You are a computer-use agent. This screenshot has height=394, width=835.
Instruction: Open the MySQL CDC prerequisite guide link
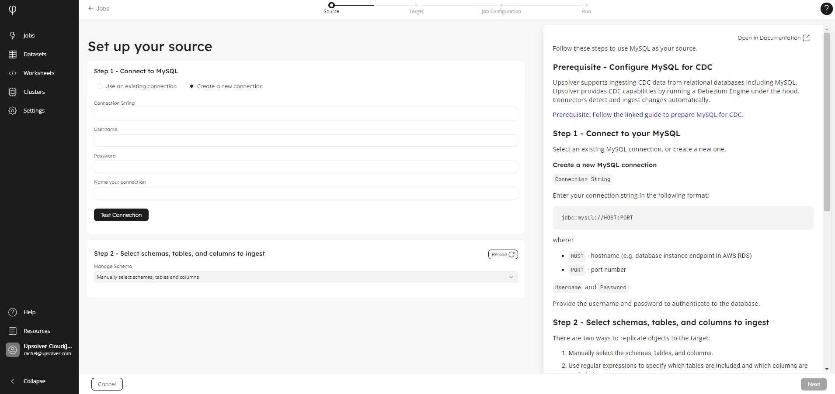coord(647,115)
